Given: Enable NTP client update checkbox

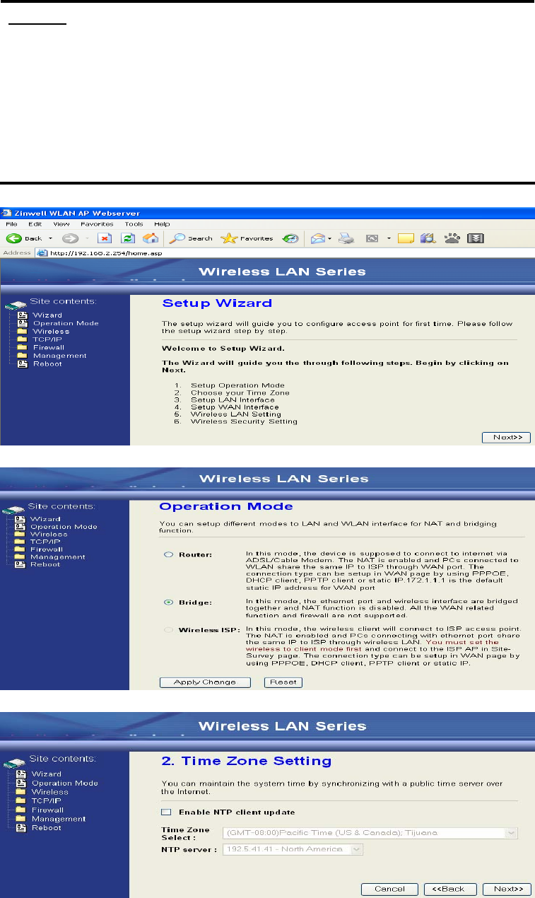Looking at the screenshot, I should click(166, 812).
